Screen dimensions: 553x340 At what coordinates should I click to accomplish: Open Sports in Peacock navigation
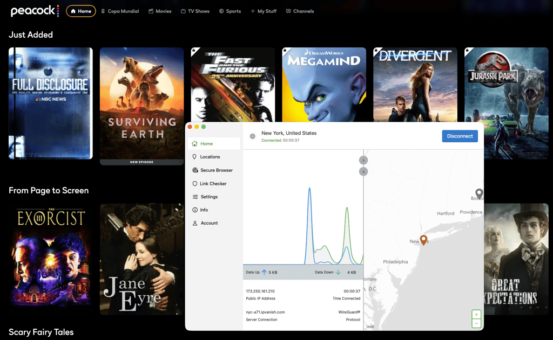(x=230, y=11)
